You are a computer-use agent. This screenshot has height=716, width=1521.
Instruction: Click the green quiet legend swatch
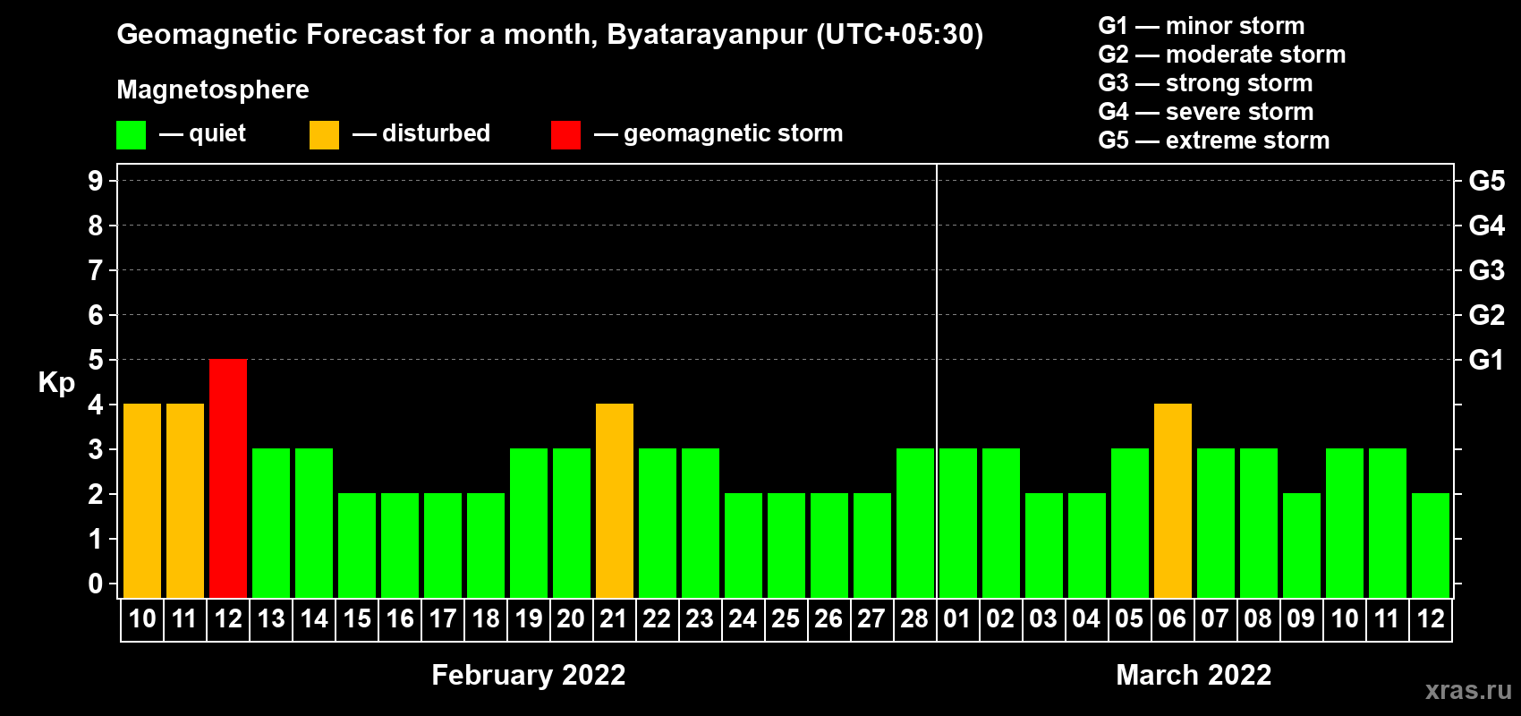[x=132, y=135]
